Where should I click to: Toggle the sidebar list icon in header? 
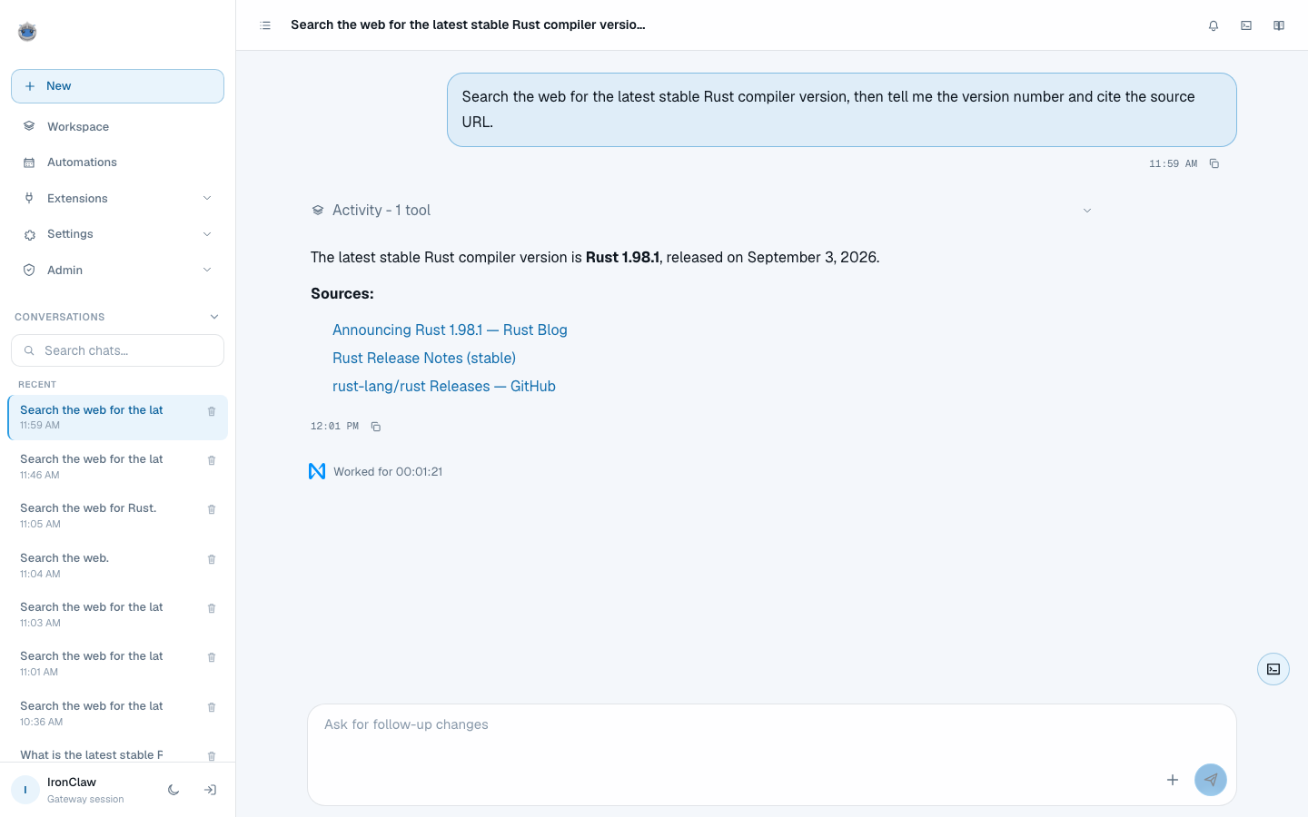(x=265, y=25)
